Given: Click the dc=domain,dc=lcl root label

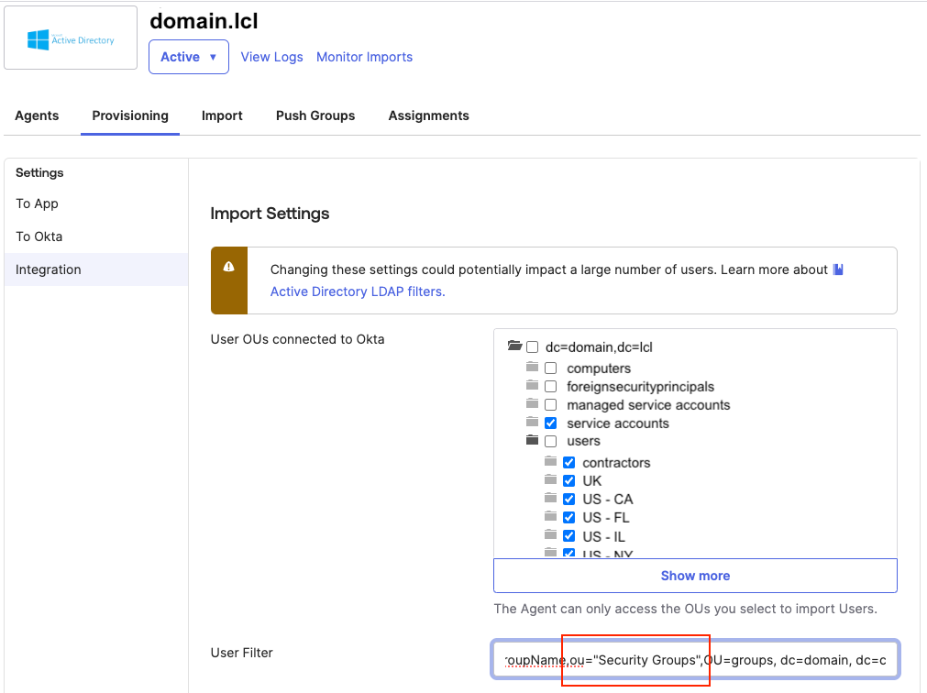Looking at the screenshot, I should [x=599, y=346].
